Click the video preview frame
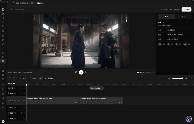This screenshot has height=124, width=194. click(81, 41)
